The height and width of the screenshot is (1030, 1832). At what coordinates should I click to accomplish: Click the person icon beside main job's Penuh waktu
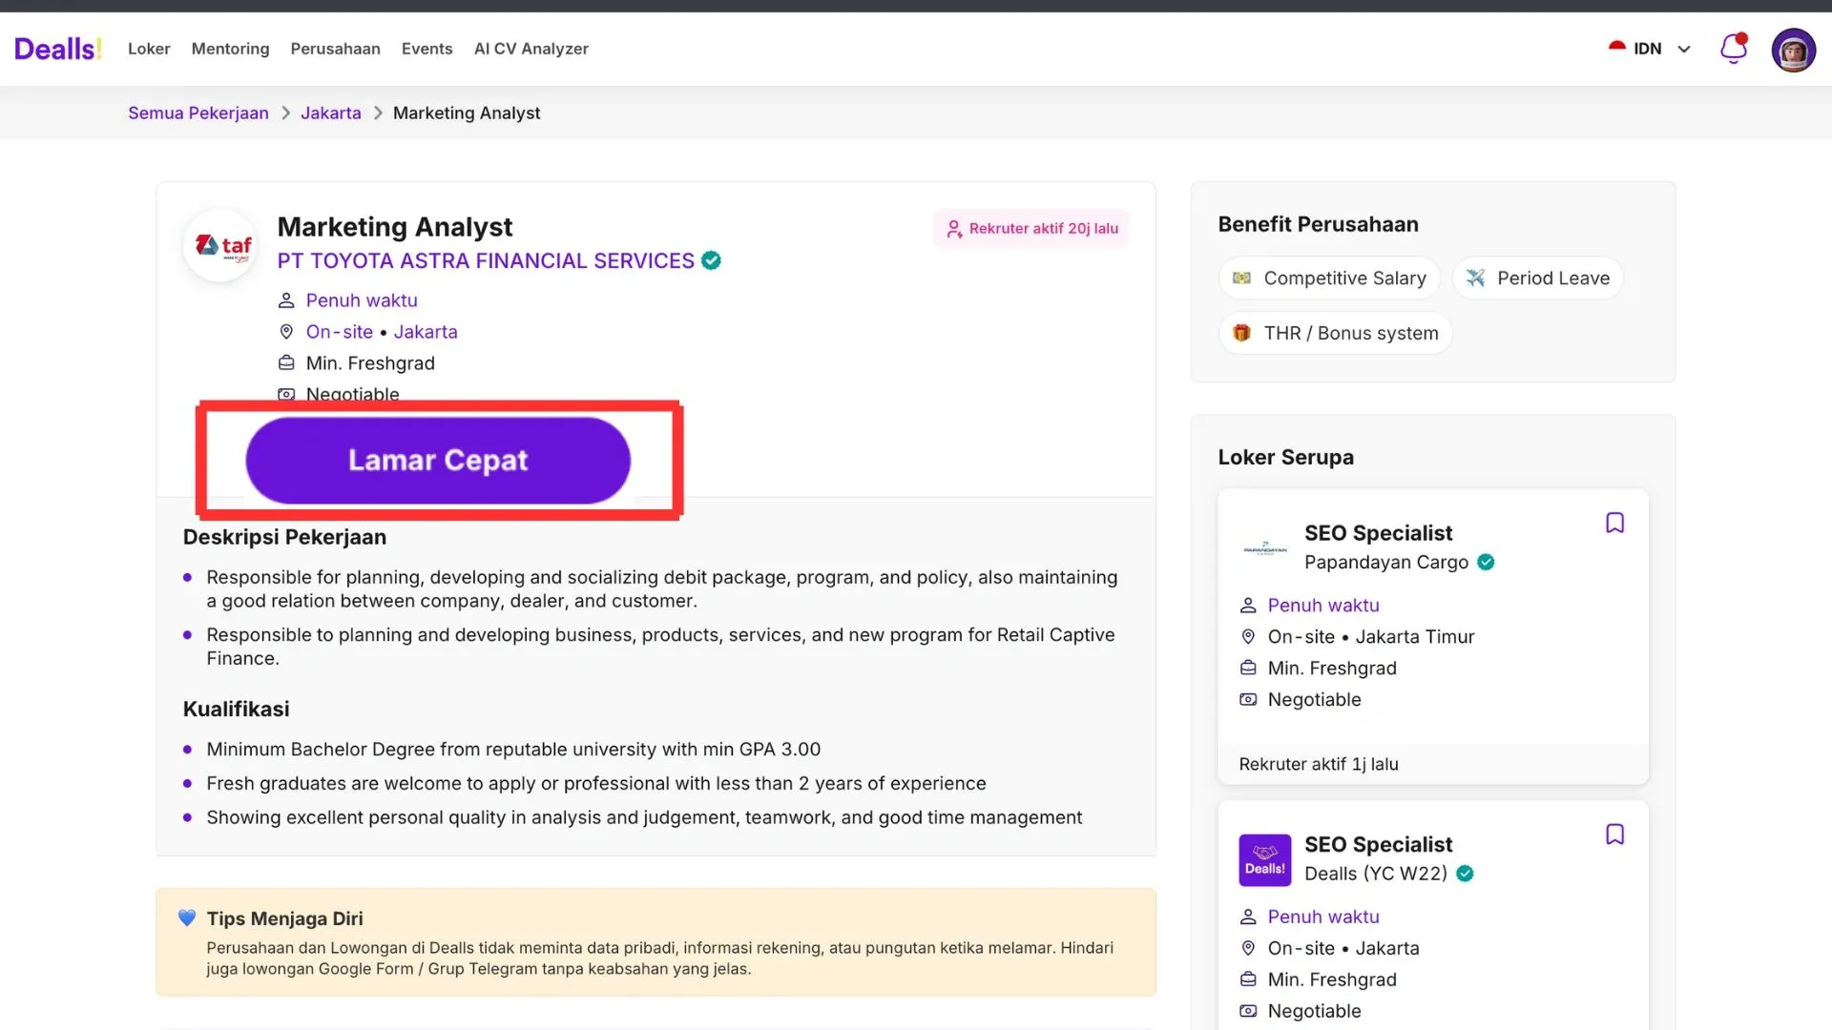pos(286,300)
